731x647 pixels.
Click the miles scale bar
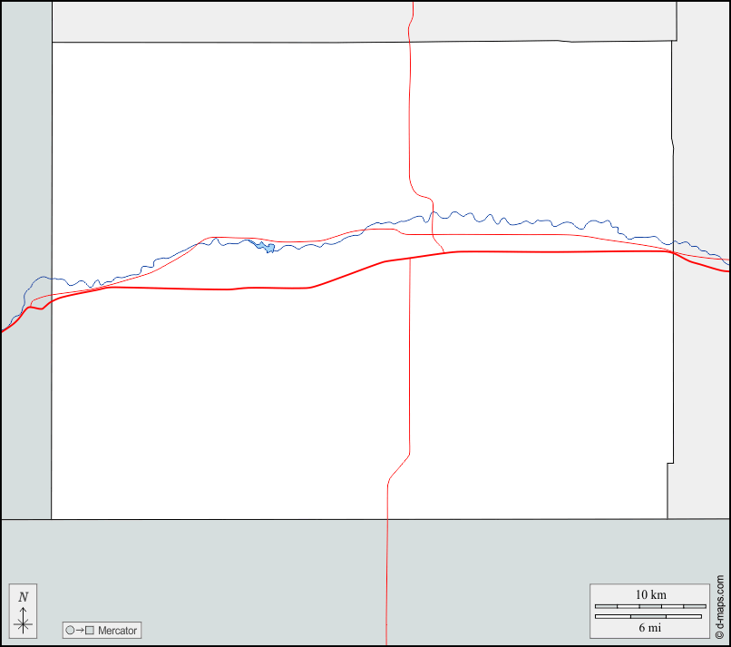click(x=648, y=616)
